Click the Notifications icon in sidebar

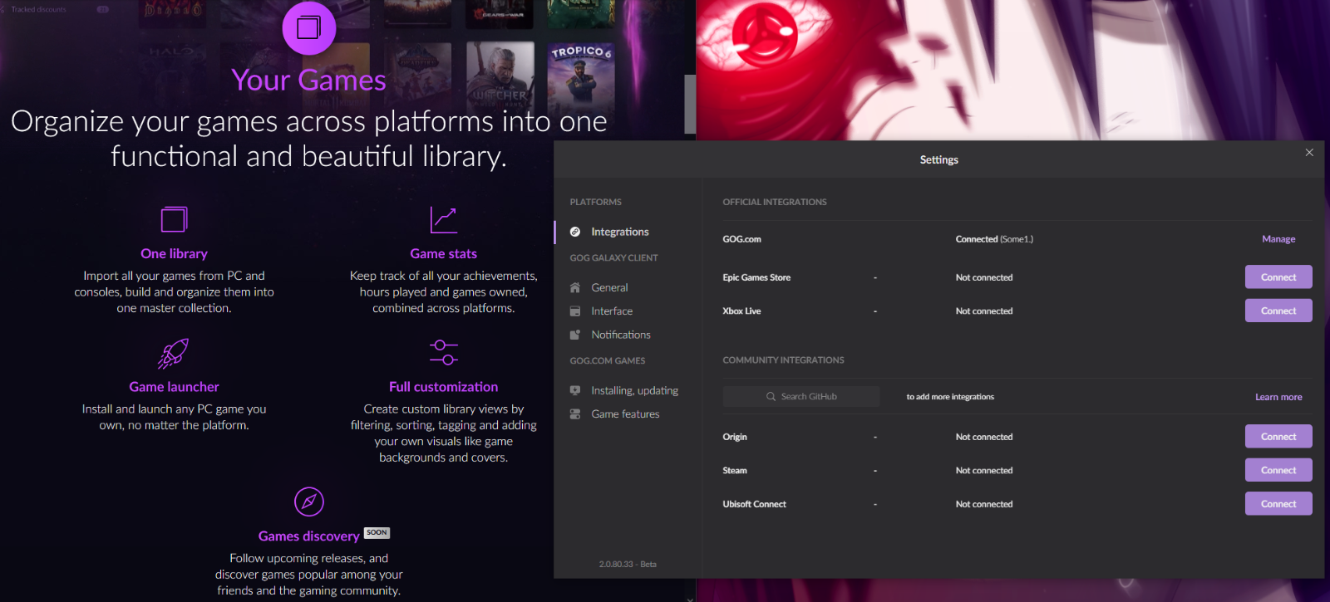pyautogui.click(x=575, y=335)
